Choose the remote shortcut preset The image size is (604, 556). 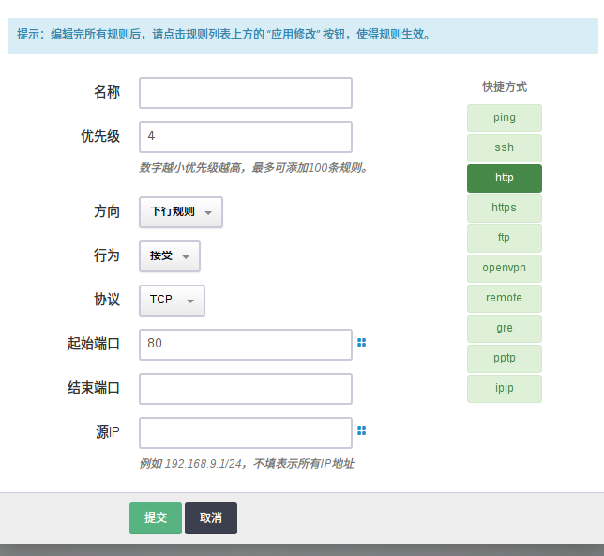[505, 298]
